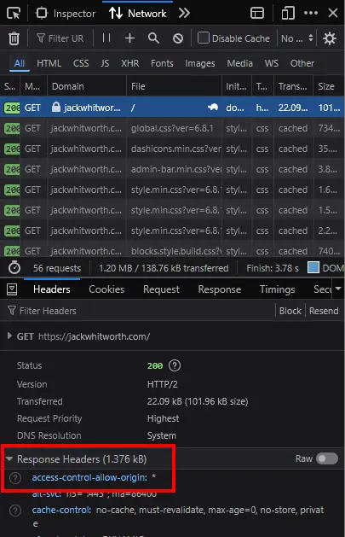Open the Timings details tab
The image size is (345, 537).
coord(277,289)
